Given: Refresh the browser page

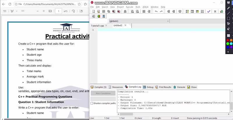Looking at the screenshot, I should tap(10, 4).
